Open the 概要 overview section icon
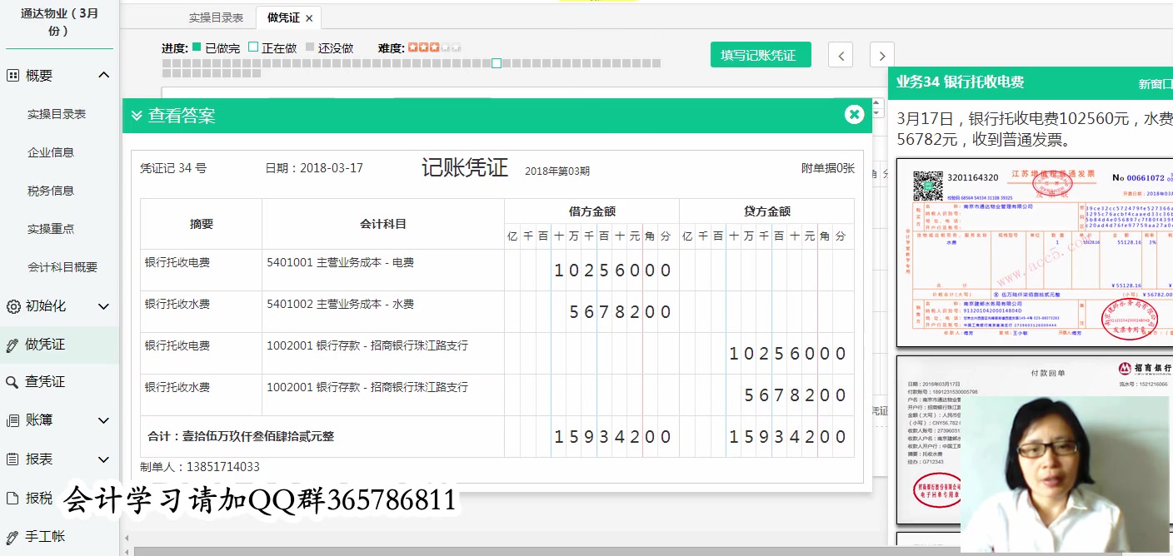This screenshot has height=556, width=1173. point(11,75)
